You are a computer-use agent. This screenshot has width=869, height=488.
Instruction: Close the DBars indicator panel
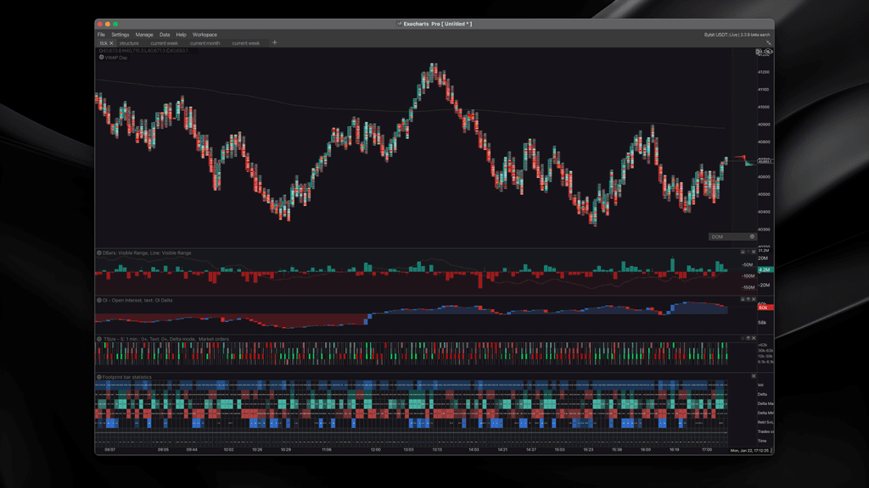click(754, 252)
